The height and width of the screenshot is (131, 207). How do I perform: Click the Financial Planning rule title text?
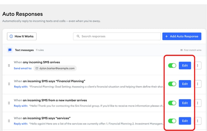point(49,81)
